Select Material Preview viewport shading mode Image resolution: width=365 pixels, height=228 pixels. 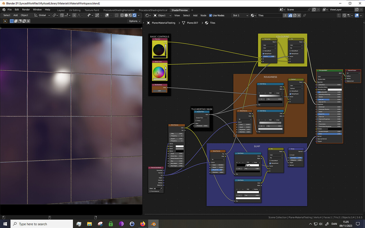click(x=130, y=15)
